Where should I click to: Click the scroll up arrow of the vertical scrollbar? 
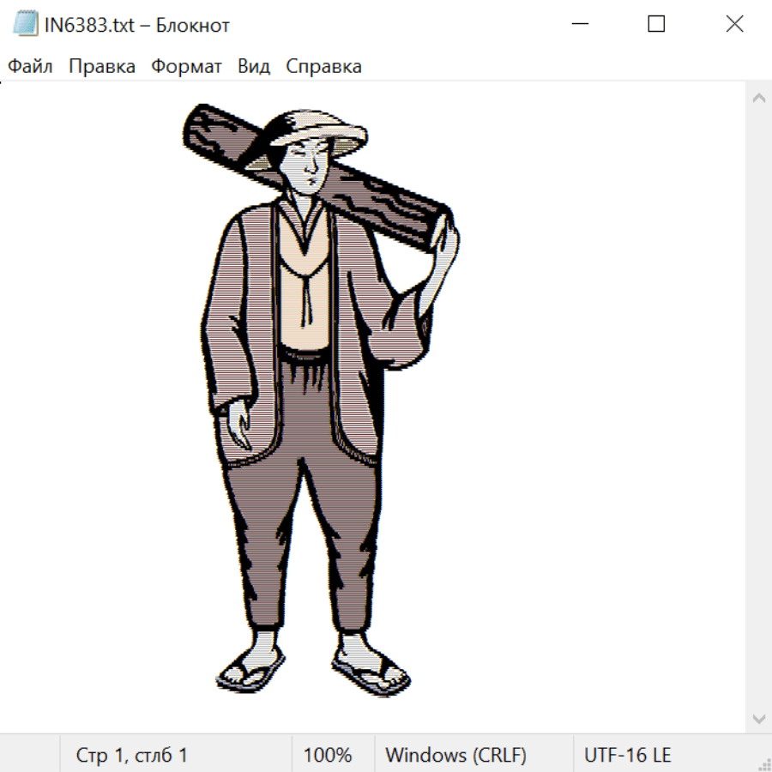758,99
